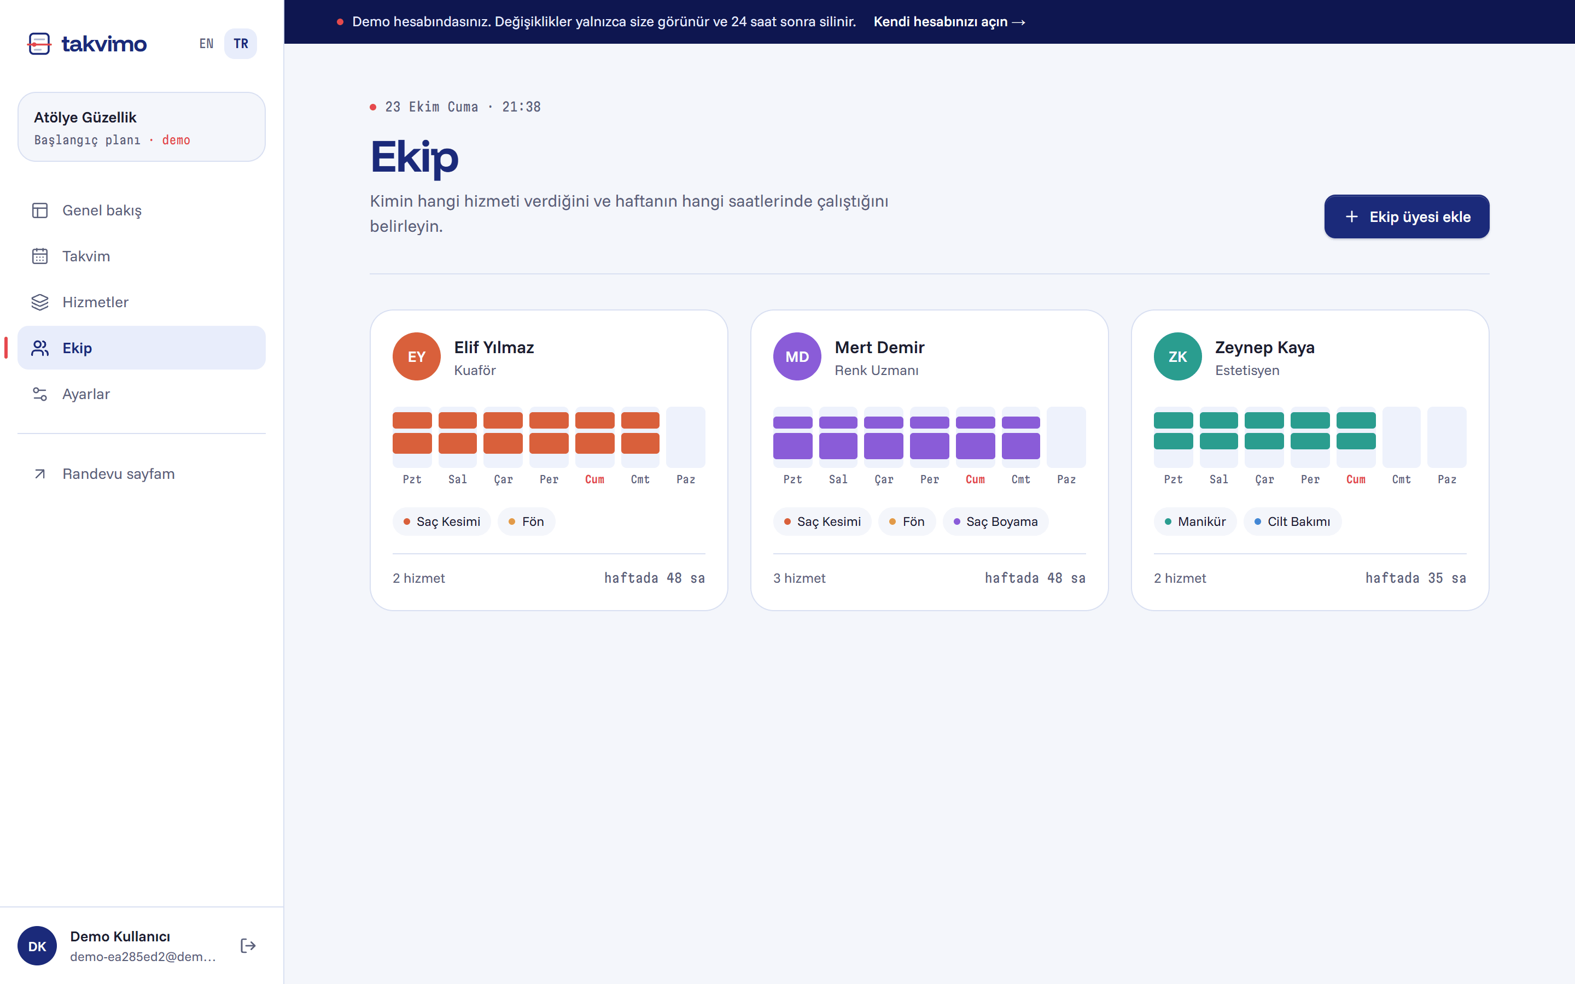1575x984 pixels.
Task: Click Elif Yılmaz's EY avatar
Action: pyautogui.click(x=417, y=356)
